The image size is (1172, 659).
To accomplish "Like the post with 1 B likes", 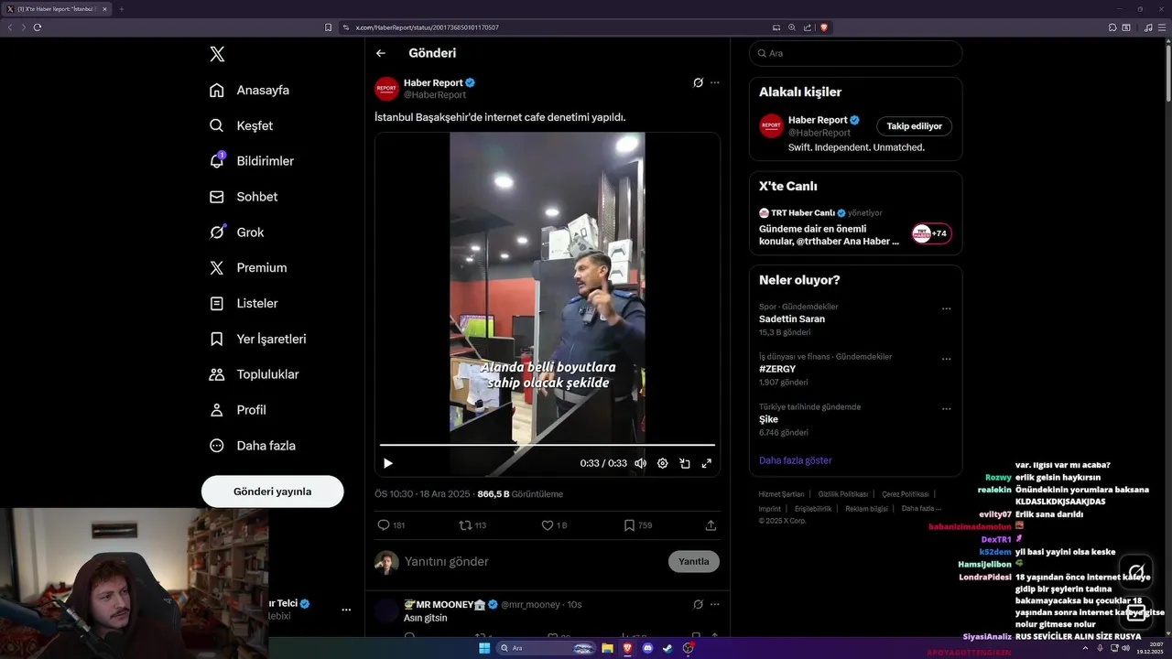I will [554, 525].
